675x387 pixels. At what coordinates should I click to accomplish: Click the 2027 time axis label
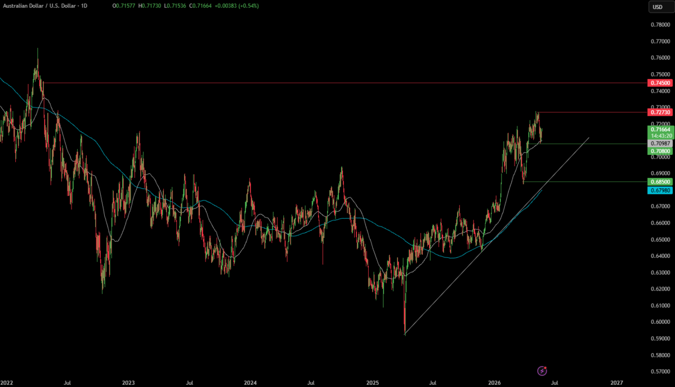[x=617, y=382]
